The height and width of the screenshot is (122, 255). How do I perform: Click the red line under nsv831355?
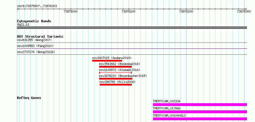132,42
